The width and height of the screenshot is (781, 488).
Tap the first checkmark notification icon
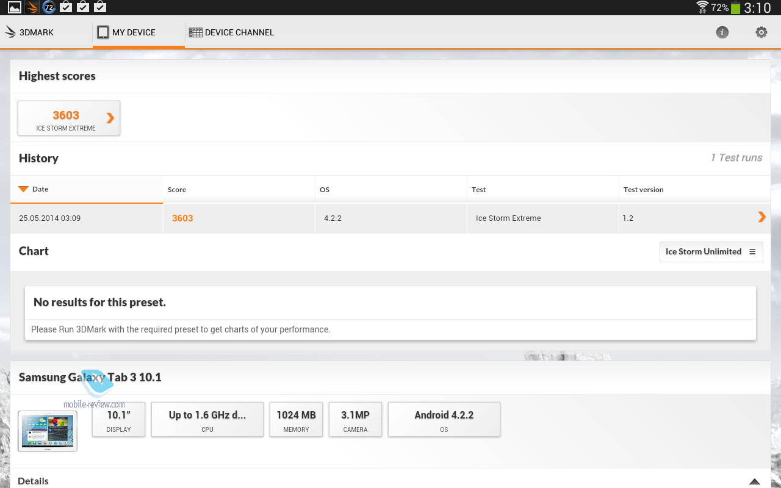pyautogui.click(x=66, y=7)
